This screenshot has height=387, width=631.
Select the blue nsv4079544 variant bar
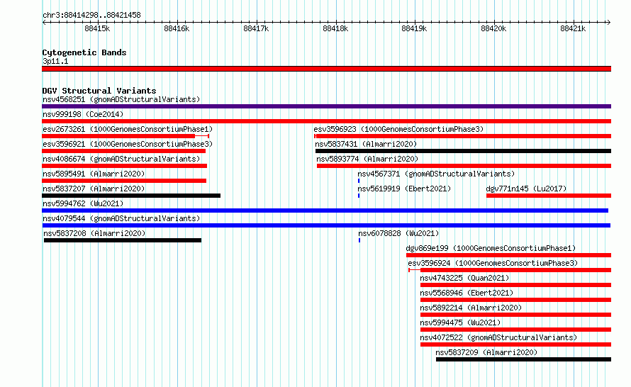coord(326,225)
